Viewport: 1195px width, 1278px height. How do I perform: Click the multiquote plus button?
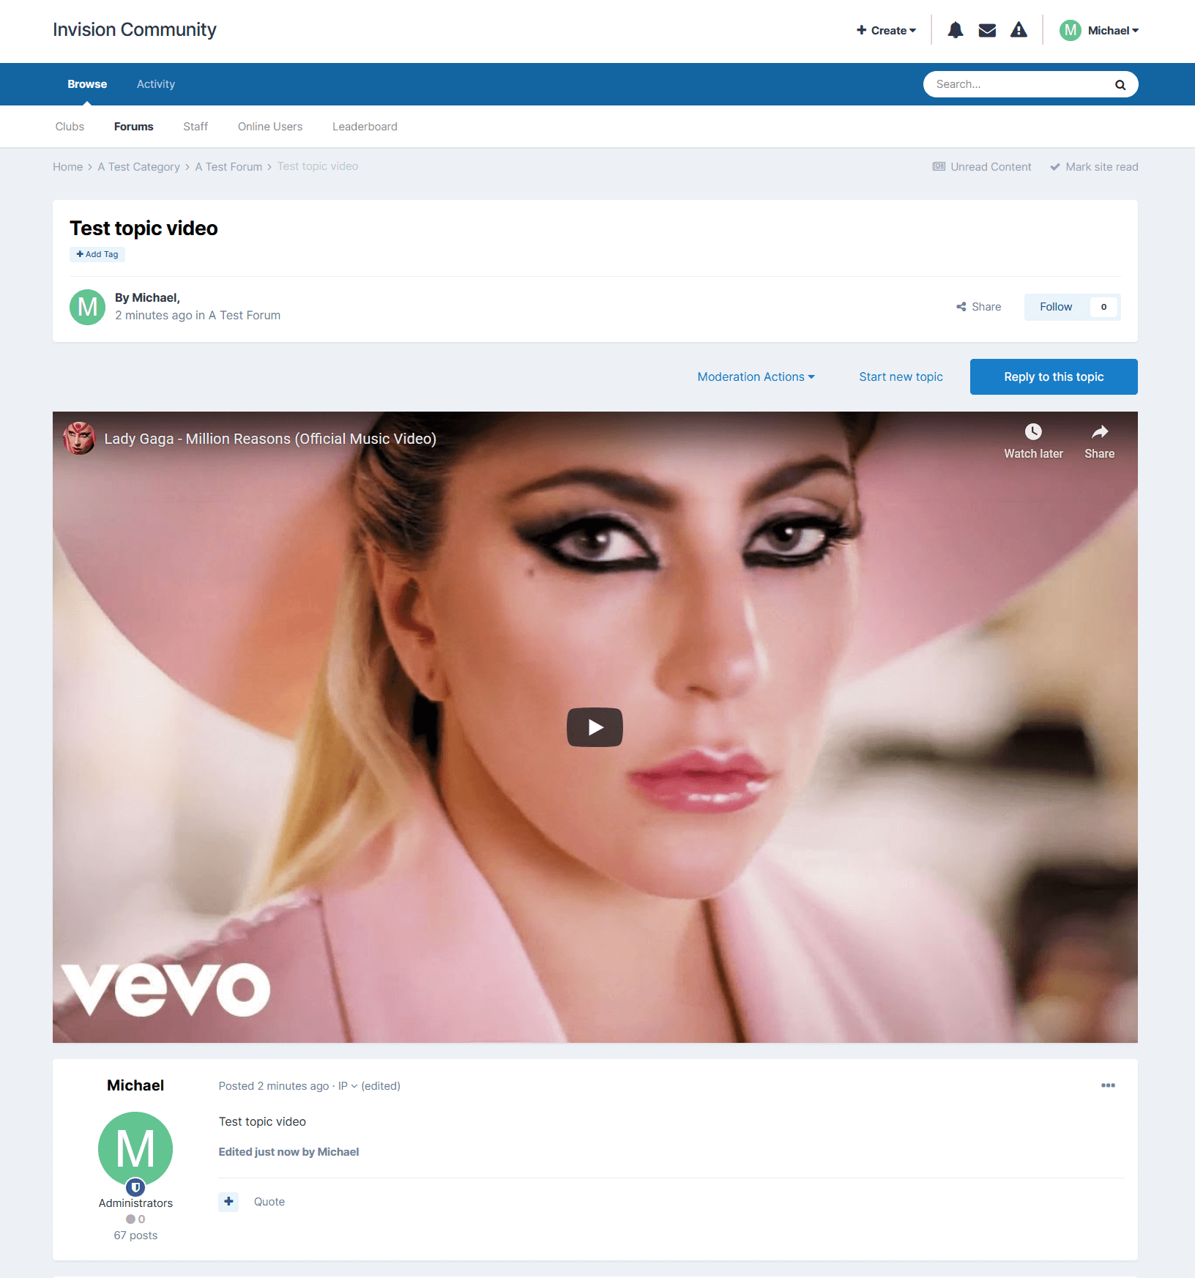pos(228,1201)
